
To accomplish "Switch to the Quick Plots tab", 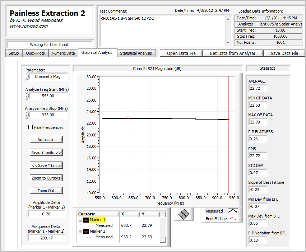I will 35,53.
